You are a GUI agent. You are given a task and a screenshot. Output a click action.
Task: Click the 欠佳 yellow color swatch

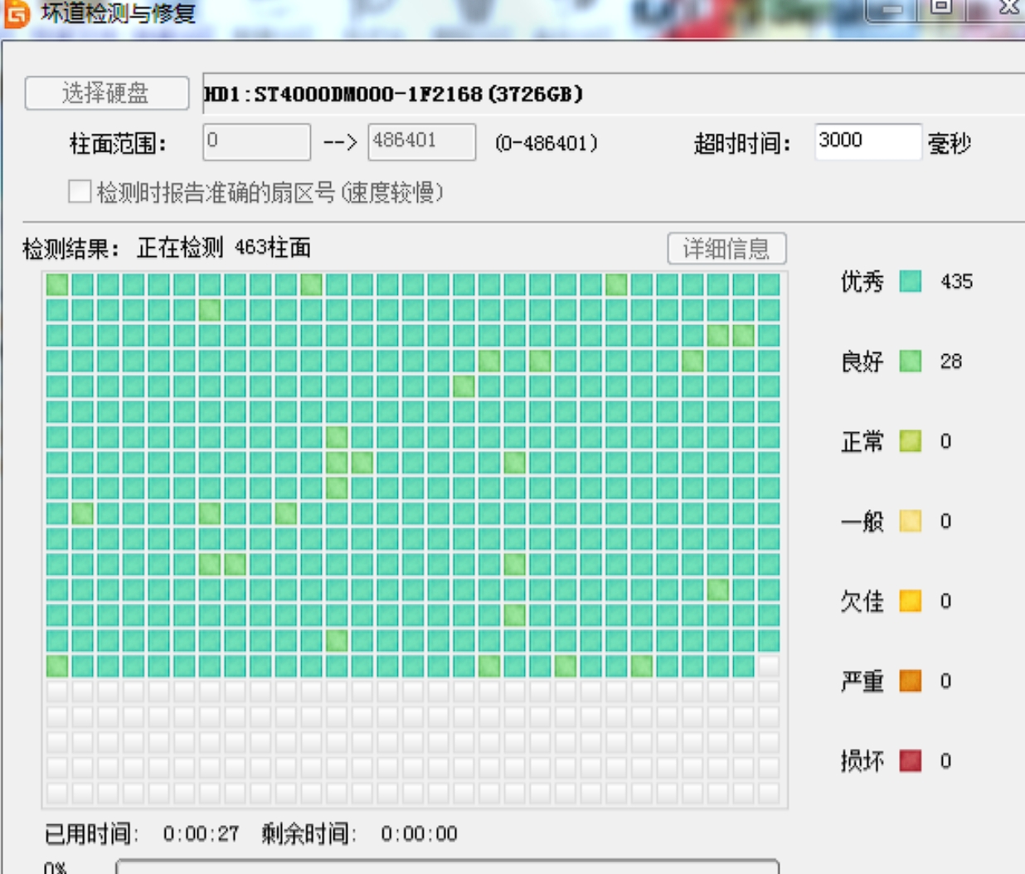(910, 600)
